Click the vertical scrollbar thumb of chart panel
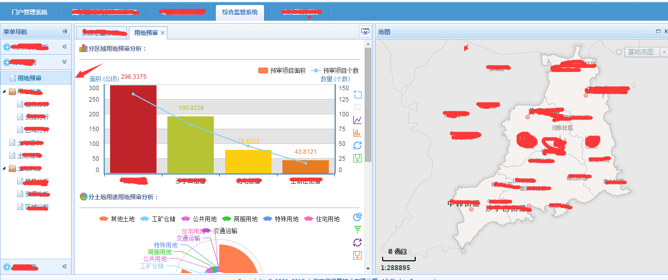 point(368,105)
